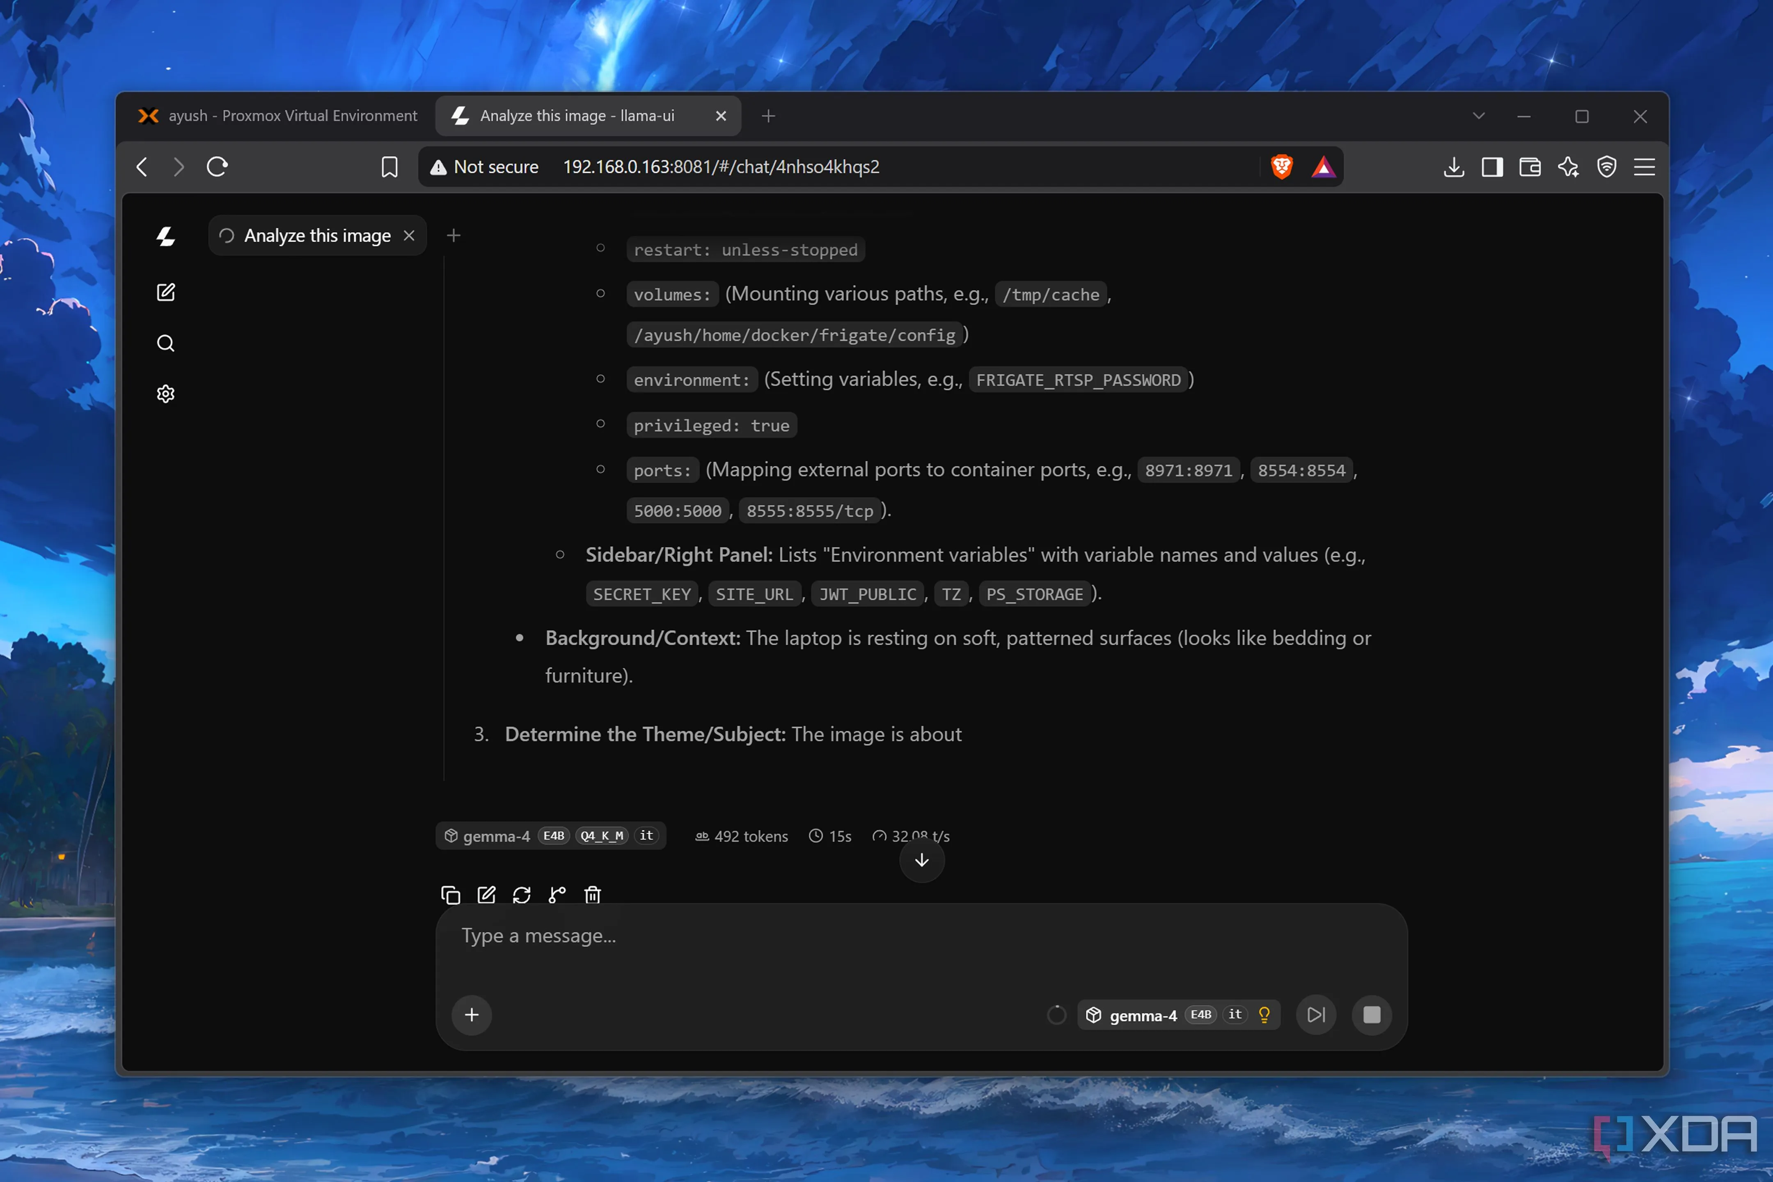Viewport: 1773px width, 1182px height.
Task: Click the 'SECRET_KEY' variable text
Action: [641, 594]
